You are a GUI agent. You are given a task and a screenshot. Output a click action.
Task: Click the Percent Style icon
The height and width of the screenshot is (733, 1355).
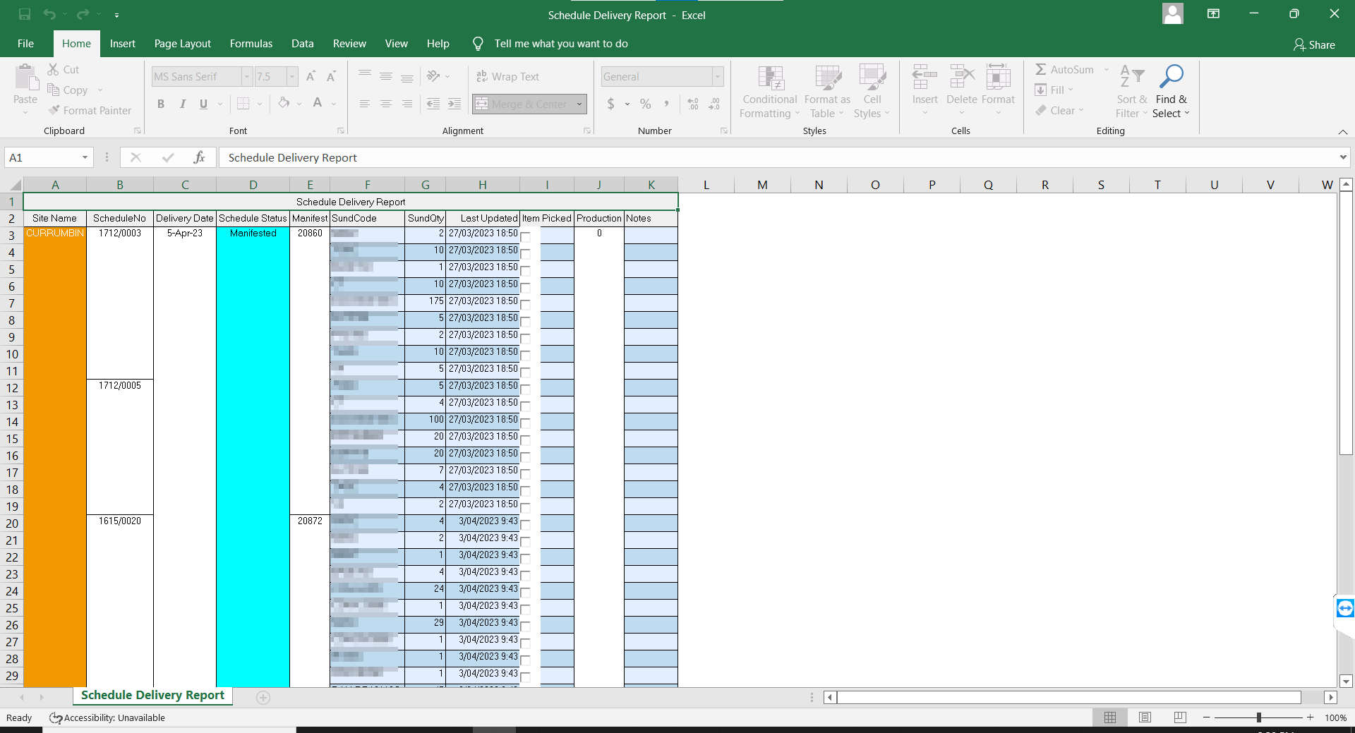[x=645, y=104]
